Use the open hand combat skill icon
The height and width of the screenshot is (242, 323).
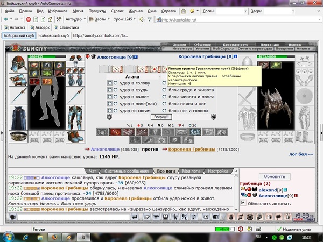click(x=102, y=132)
